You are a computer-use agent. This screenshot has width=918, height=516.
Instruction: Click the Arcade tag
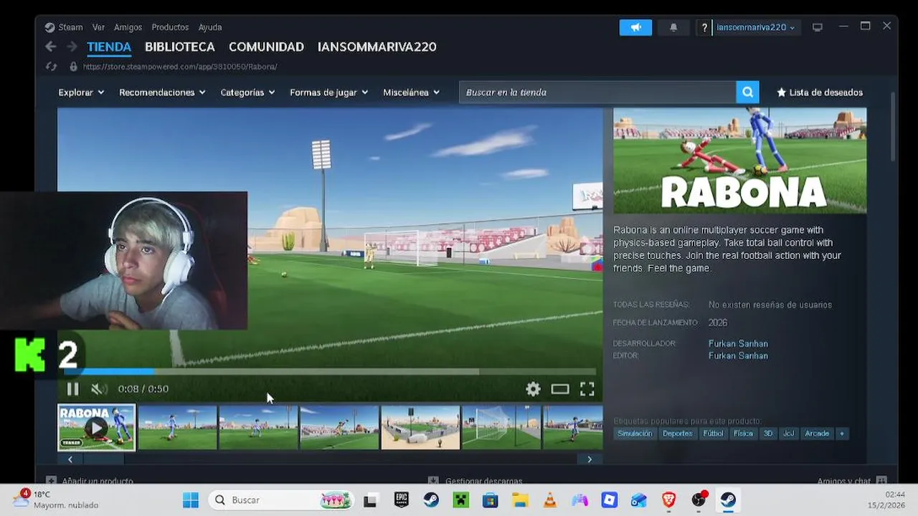point(817,434)
